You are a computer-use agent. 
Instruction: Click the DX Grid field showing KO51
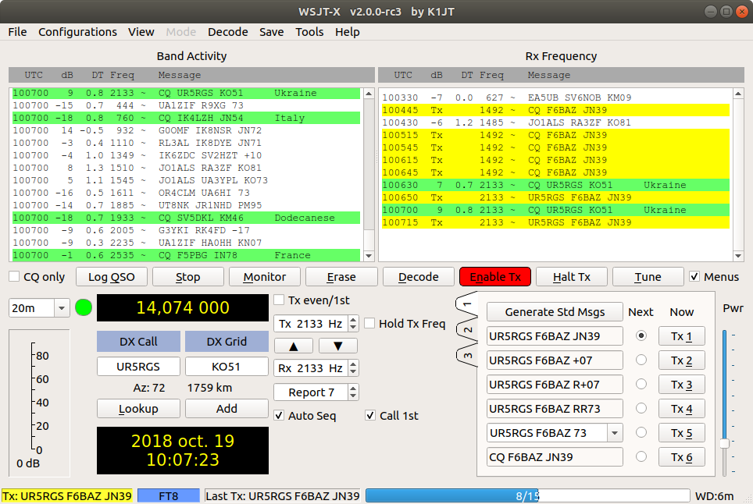pyautogui.click(x=227, y=367)
